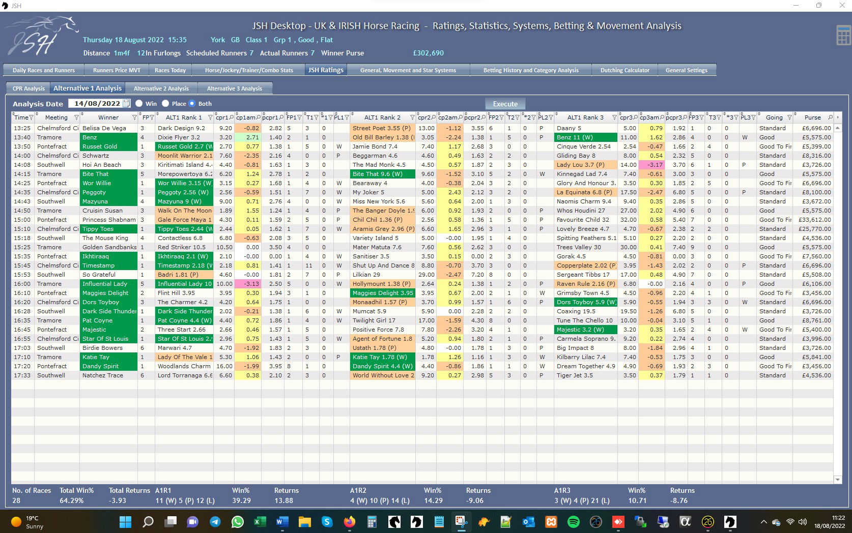Open the ALT1 Rank 1 column filter
This screenshot has width=852, height=533.
point(210,117)
